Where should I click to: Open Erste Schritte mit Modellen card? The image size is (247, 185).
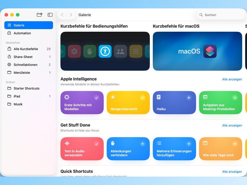click(x=82, y=103)
